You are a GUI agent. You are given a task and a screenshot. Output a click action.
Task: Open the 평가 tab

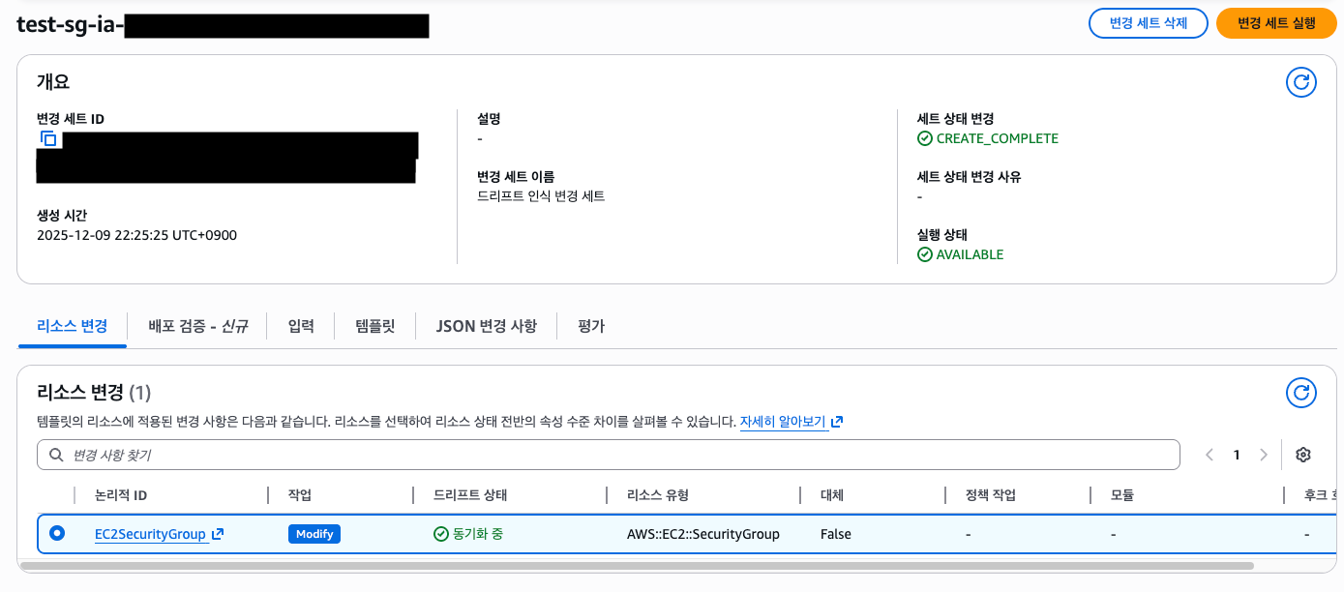point(590,326)
